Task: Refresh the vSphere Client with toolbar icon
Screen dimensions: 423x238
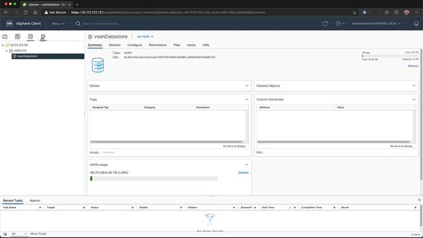Action: pyautogui.click(x=325, y=24)
